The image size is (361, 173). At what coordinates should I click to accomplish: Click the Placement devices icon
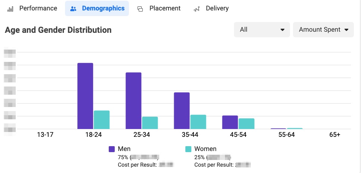140,9
